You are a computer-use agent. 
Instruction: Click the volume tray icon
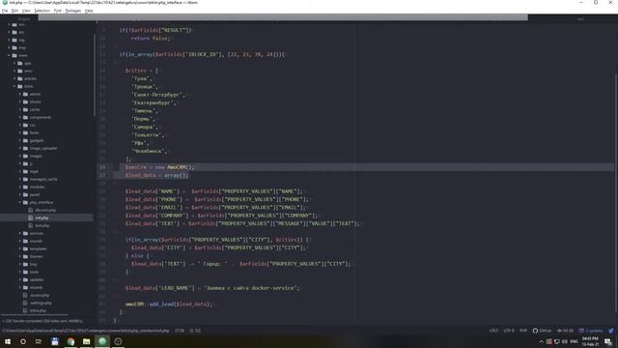564,341
